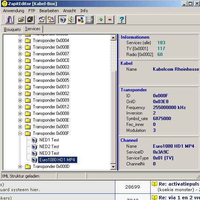Click the folder icon of Transponder 0x000E
The image size is (200, 200).
coord(28,120)
